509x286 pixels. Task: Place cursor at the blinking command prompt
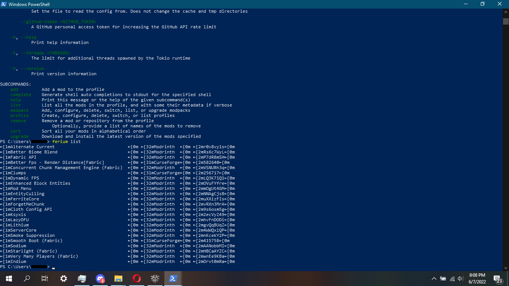(53, 267)
